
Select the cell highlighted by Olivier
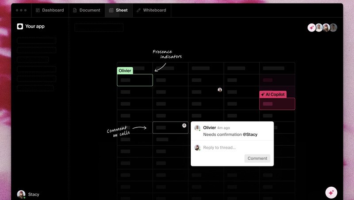(x=135, y=80)
